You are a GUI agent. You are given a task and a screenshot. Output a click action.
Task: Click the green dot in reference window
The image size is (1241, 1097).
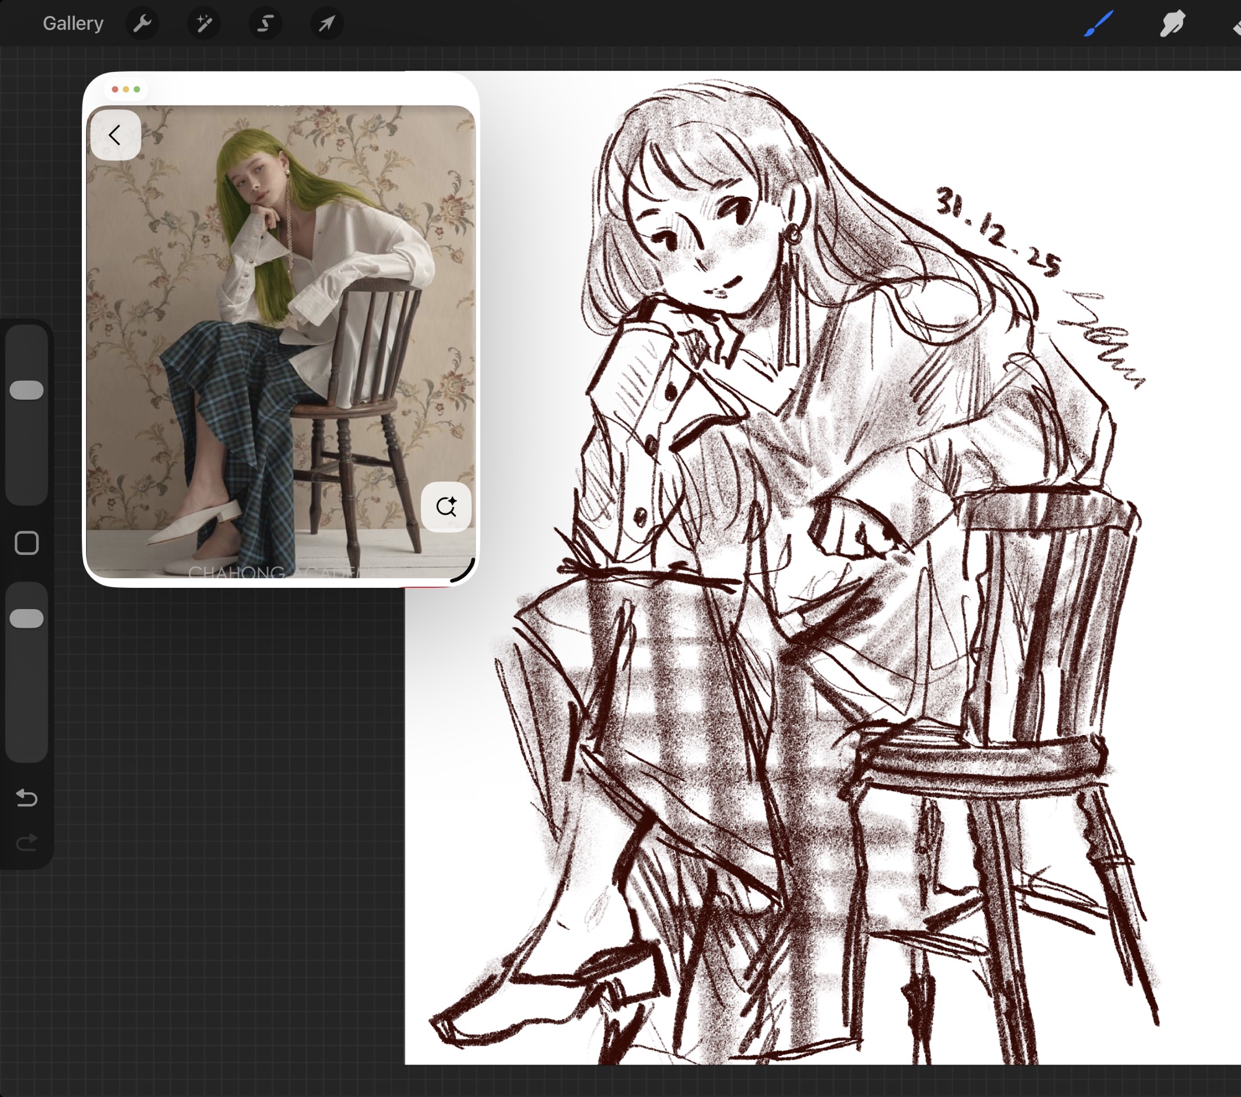[x=137, y=89]
